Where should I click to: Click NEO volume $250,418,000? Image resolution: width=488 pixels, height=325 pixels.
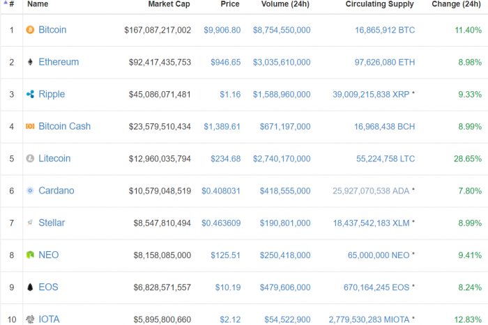click(285, 255)
